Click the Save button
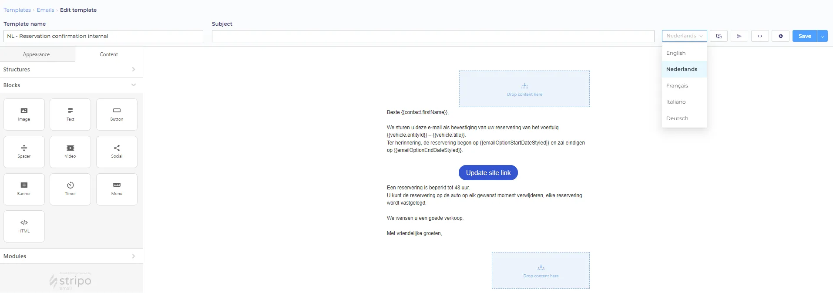The height and width of the screenshot is (293, 833). point(805,36)
